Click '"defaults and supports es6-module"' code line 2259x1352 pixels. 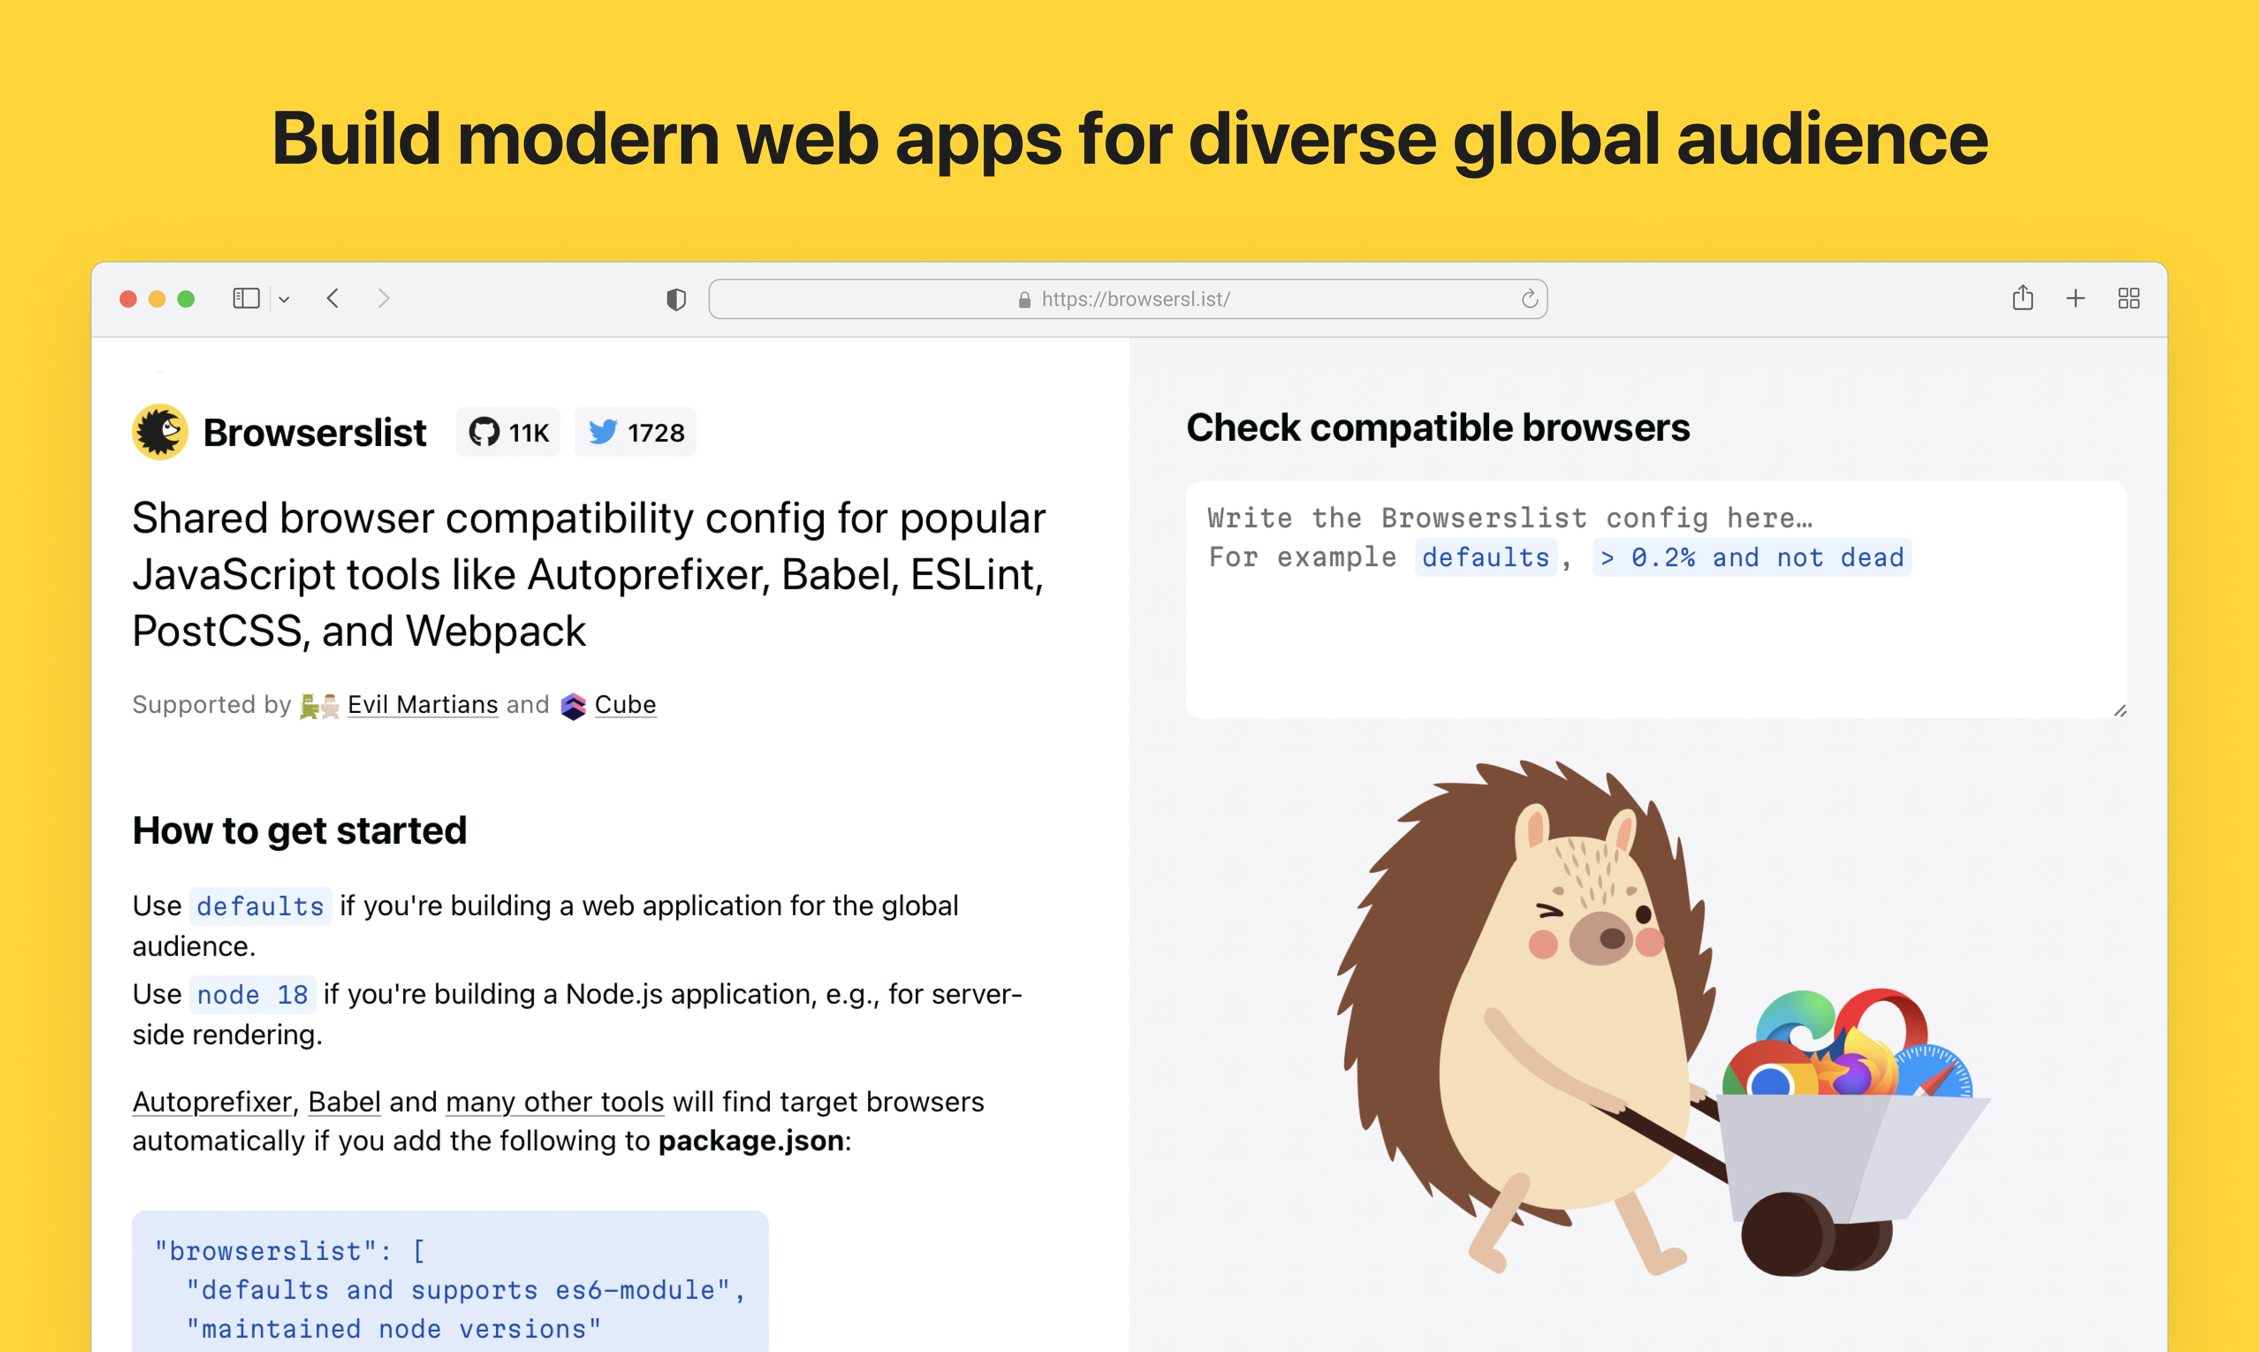pyautogui.click(x=466, y=1290)
